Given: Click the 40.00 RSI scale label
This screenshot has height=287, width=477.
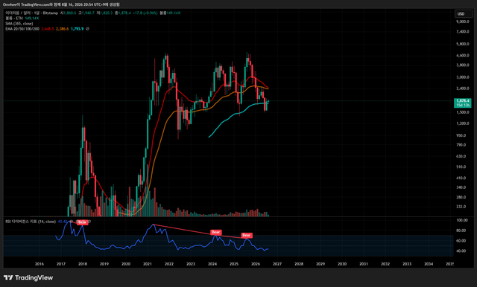Looking at the screenshot, I should [x=462, y=251].
